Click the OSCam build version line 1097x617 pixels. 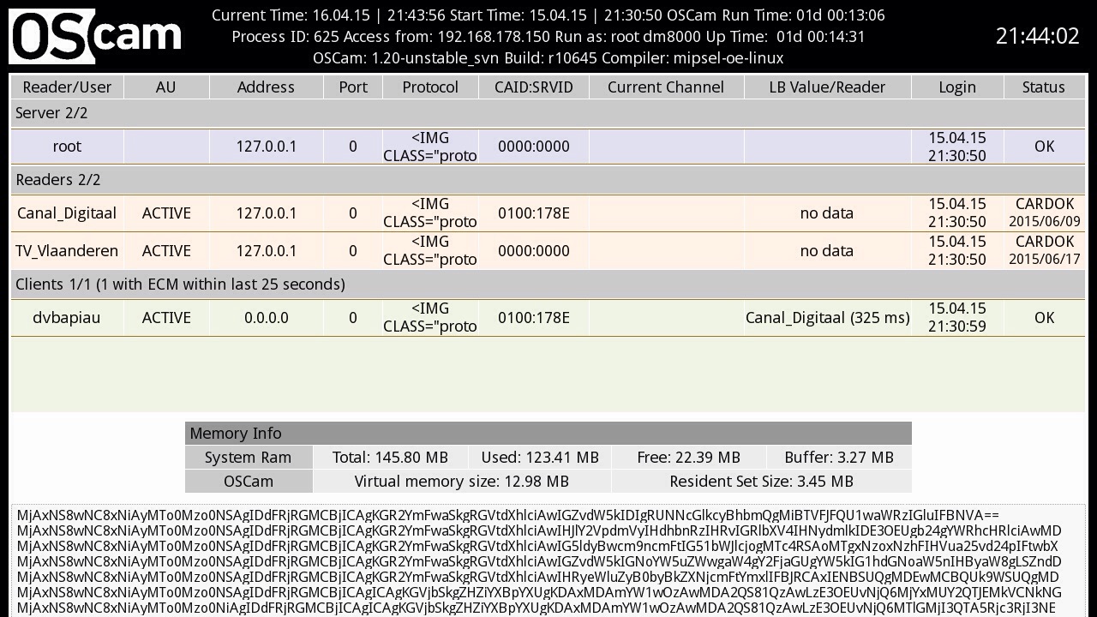point(548,58)
